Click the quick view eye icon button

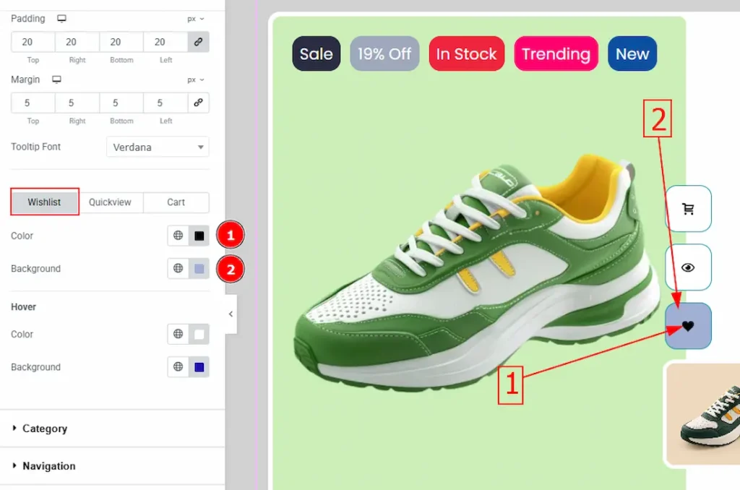[688, 267]
